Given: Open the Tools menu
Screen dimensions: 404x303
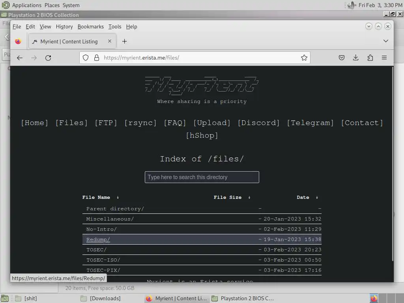Looking at the screenshot, I should 115,26.
